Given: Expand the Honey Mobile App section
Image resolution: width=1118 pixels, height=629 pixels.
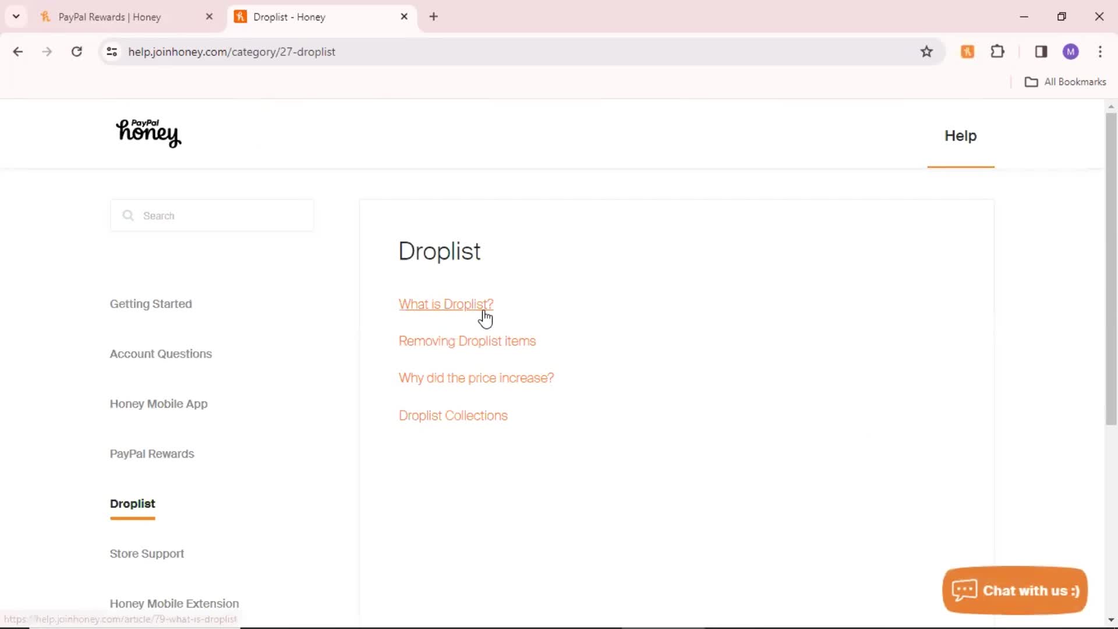Looking at the screenshot, I should 158,403.
